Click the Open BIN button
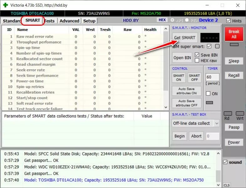Image resolution: width=246 pixels, height=188 pixels. click(182, 58)
